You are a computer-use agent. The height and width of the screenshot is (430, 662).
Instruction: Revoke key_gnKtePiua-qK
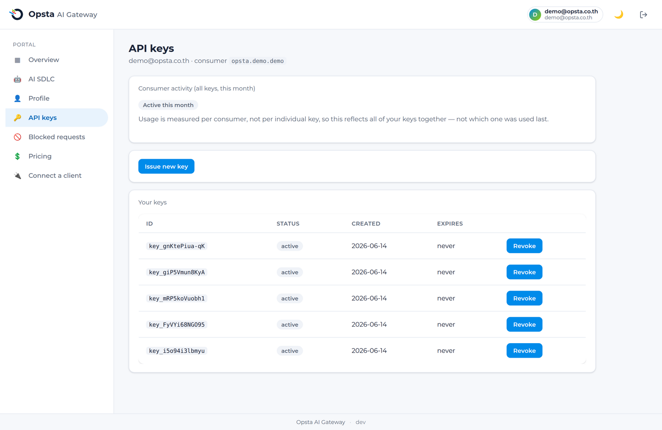524,246
